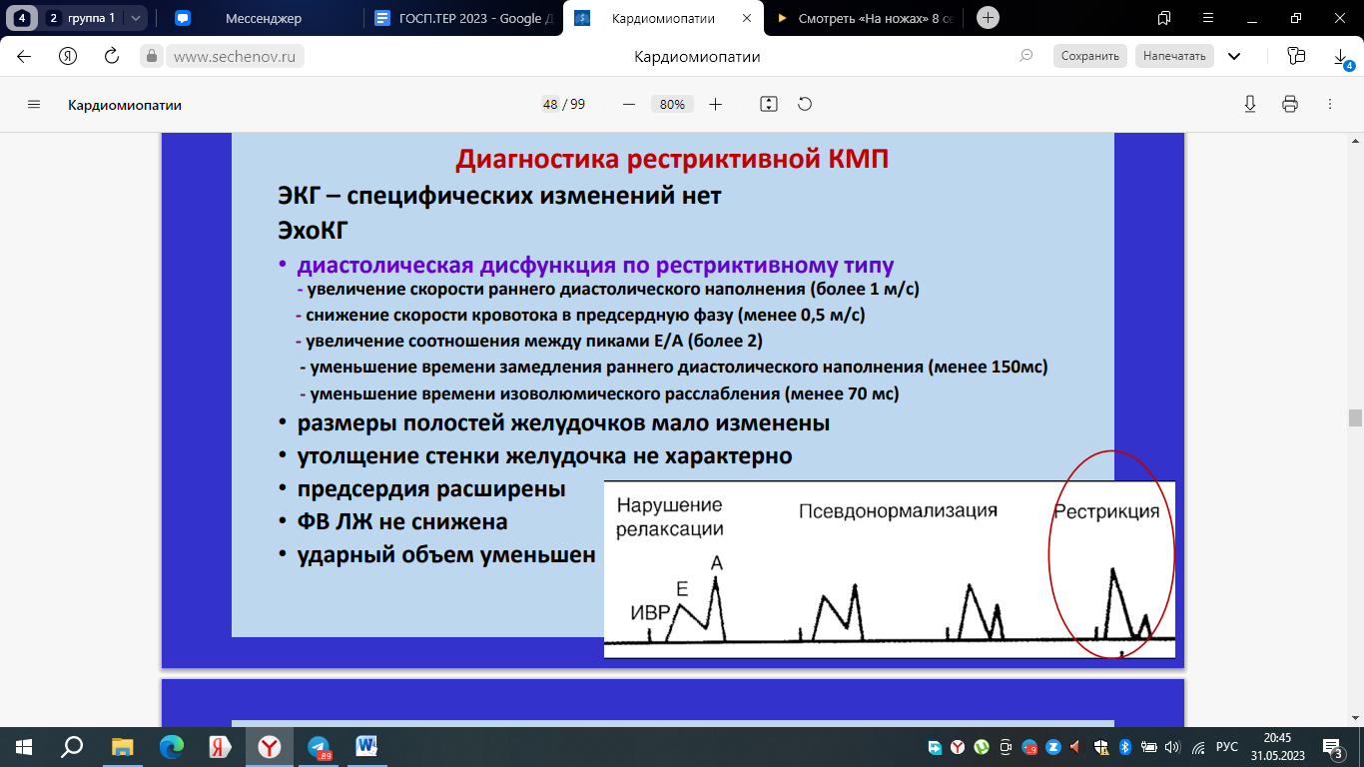Screen dimensions: 1364x767
Task: Open the browser main menu icon
Action: pyautogui.click(x=1206, y=17)
